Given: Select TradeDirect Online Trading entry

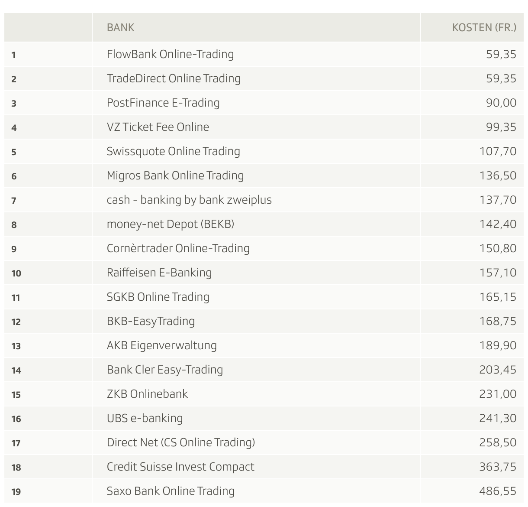Looking at the screenshot, I should pyautogui.click(x=174, y=78).
